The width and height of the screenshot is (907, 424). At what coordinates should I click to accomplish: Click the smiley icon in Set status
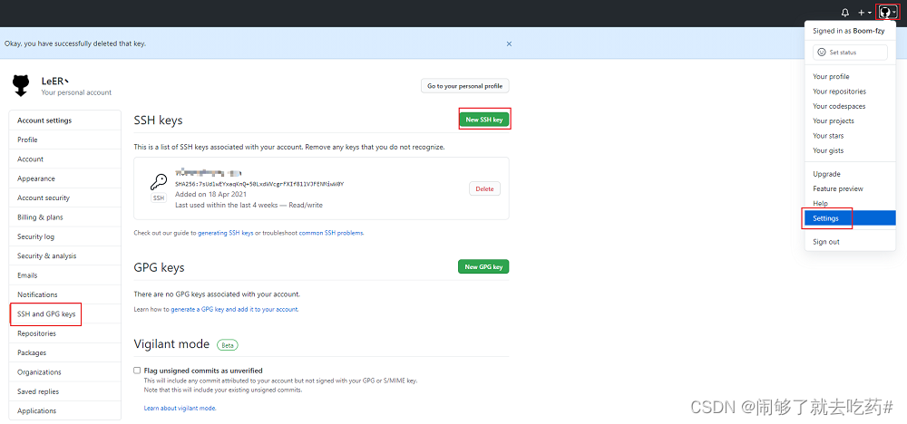(x=822, y=52)
